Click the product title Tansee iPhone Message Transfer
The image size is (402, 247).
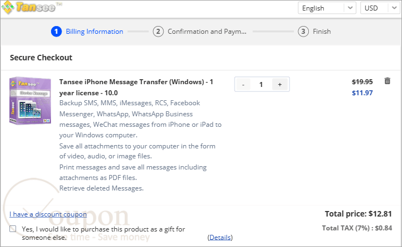click(x=136, y=88)
